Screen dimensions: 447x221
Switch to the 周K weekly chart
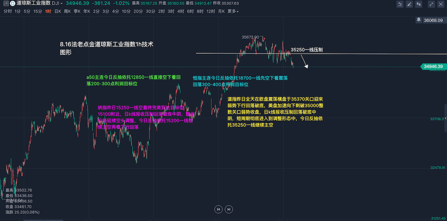coord(67,11)
